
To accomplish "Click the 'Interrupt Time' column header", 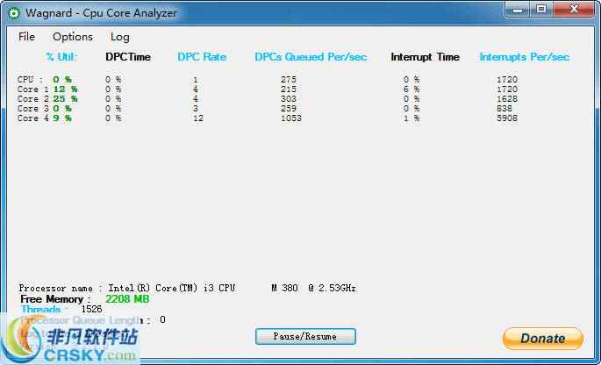I will point(425,57).
